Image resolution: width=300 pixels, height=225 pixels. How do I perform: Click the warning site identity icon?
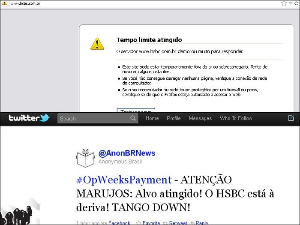[x=4, y=3]
